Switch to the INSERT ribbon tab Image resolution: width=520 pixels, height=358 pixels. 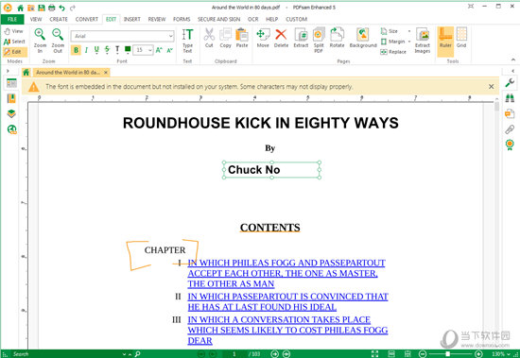[132, 19]
